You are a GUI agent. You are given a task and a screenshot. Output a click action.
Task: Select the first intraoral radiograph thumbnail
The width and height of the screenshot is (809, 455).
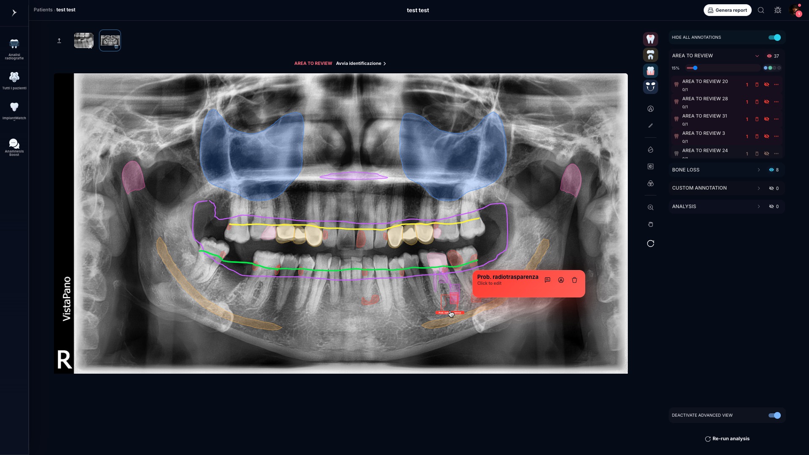pos(84,40)
